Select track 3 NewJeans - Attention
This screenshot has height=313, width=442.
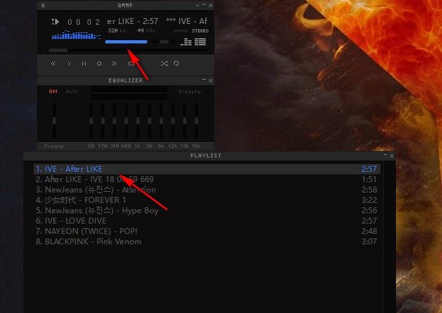[x=207, y=190]
